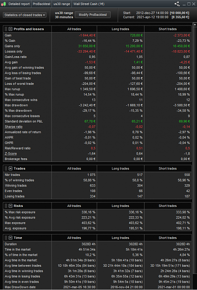197x290 pixels.
Task: Click the ProRealTime candlestick app icon
Action: coord(4,4)
